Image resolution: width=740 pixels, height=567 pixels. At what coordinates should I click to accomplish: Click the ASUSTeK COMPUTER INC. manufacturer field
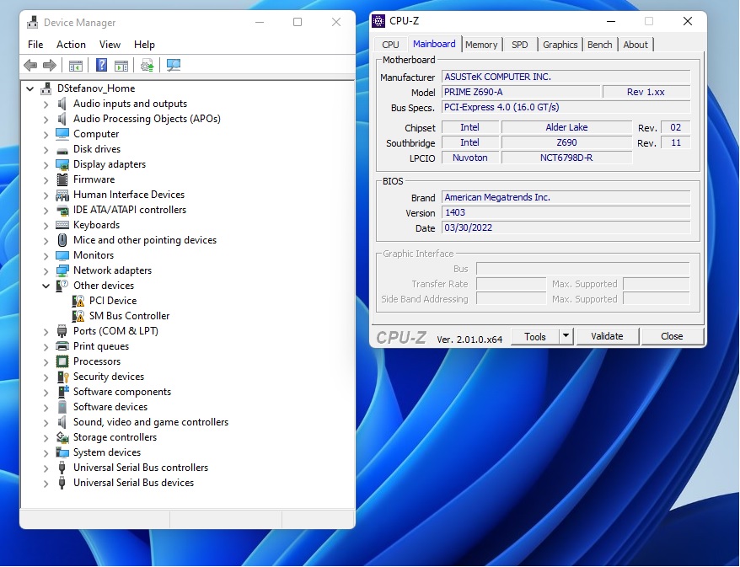tap(566, 77)
